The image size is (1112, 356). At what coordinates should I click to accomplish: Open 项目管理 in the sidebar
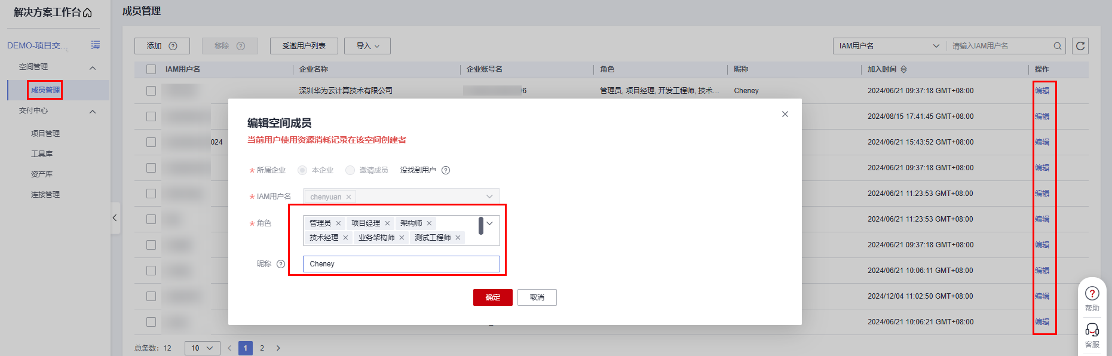point(45,134)
